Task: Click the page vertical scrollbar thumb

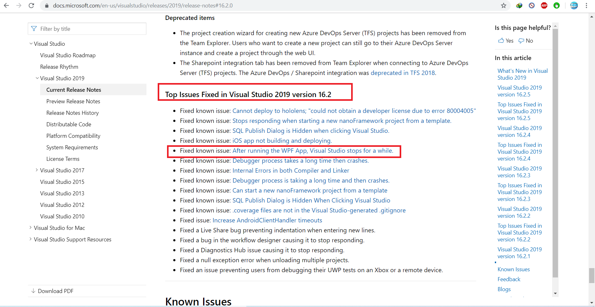Action: pyautogui.click(x=592, y=276)
